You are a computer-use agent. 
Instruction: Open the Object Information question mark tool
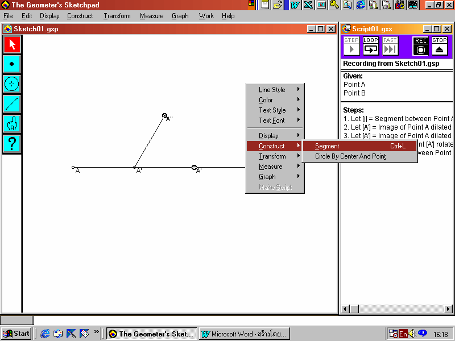point(12,143)
